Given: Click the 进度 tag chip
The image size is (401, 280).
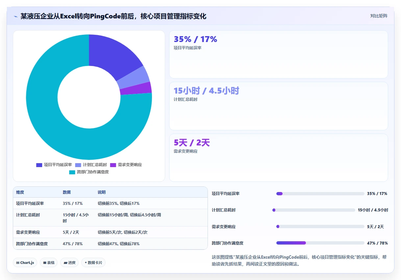Looking at the screenshot, I should [x=69, y=263].
